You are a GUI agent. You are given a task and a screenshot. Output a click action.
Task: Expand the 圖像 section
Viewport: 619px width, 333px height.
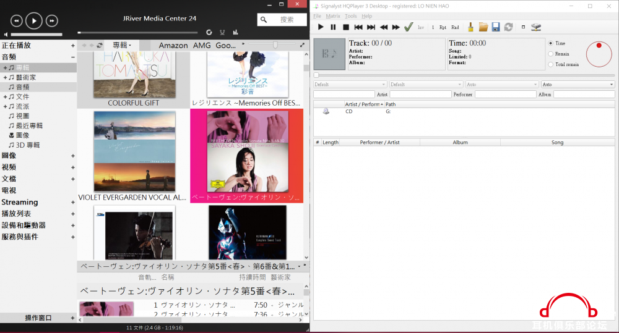click(x=72, y=156)
